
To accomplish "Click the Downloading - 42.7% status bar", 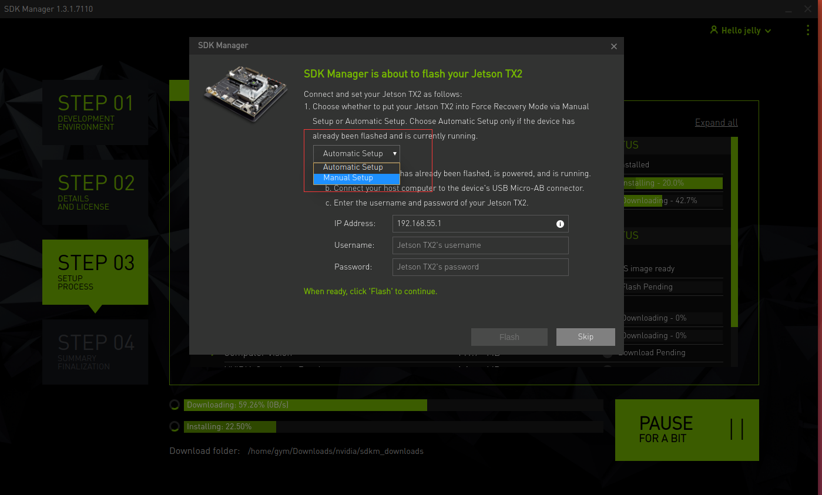I will click(673, 201).
